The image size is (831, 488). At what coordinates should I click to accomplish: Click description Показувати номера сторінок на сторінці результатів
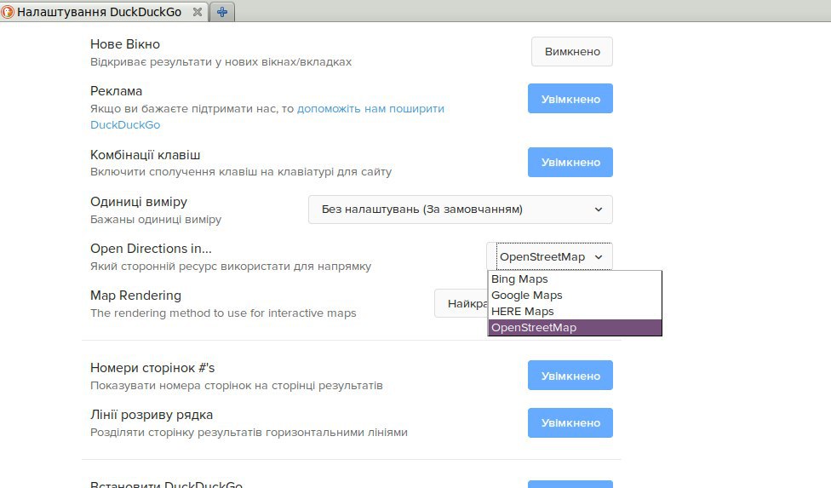(x=237, y=385)
